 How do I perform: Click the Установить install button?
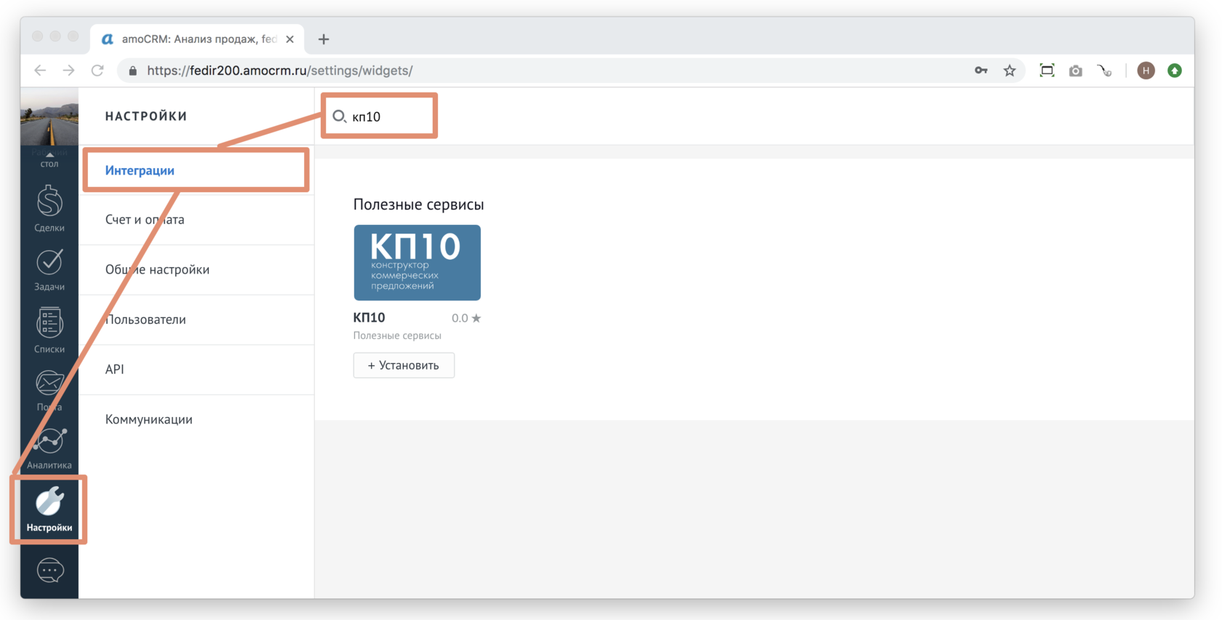[404, 365]
